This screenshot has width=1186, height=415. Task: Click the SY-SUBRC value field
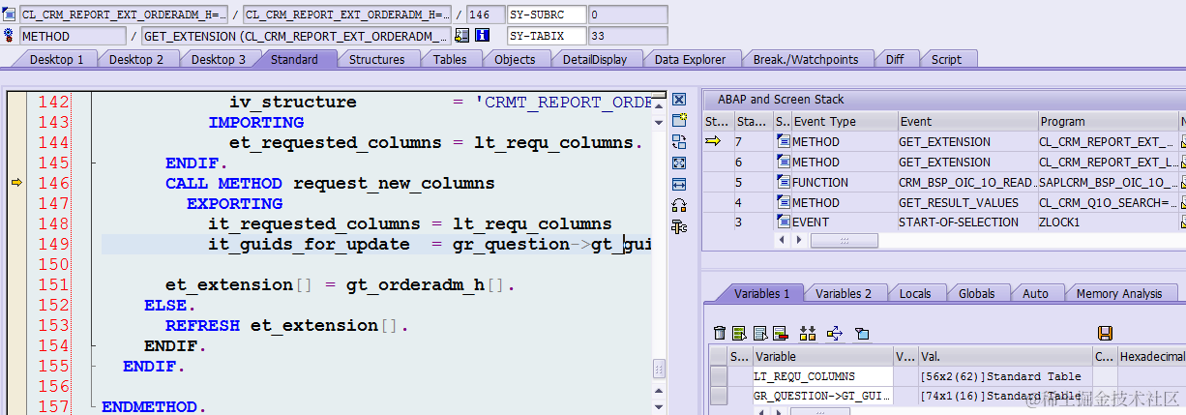click(627, 15)
